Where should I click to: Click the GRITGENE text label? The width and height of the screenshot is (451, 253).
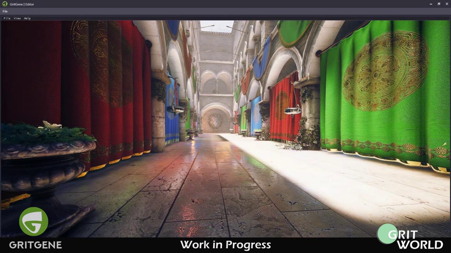click(35, 245)
